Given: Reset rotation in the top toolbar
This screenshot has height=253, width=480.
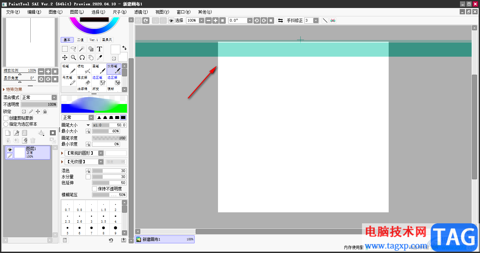Looking at the screenshot, I should [271, 20].
